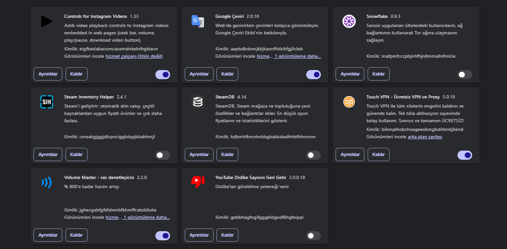Enable the SteamDB extension toggle
507x249 pixels.
click(314, 155)
